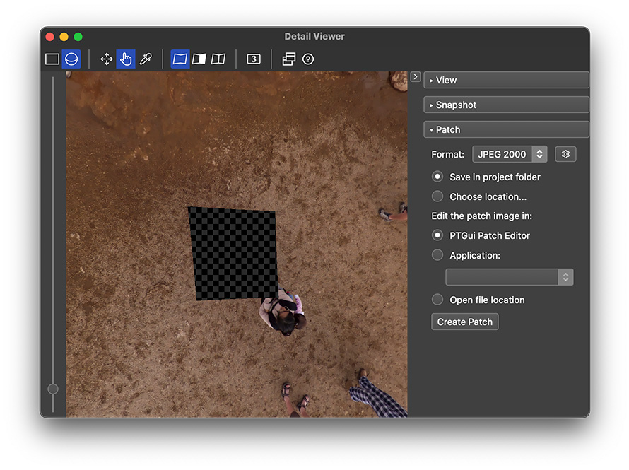Expand the Snapshot section
Screen dimensions: 629x470
coord(506,105)
